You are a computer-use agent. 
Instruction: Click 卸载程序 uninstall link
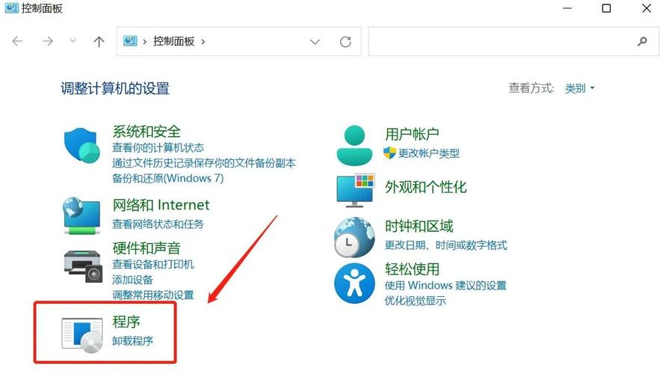click(132, 340)
